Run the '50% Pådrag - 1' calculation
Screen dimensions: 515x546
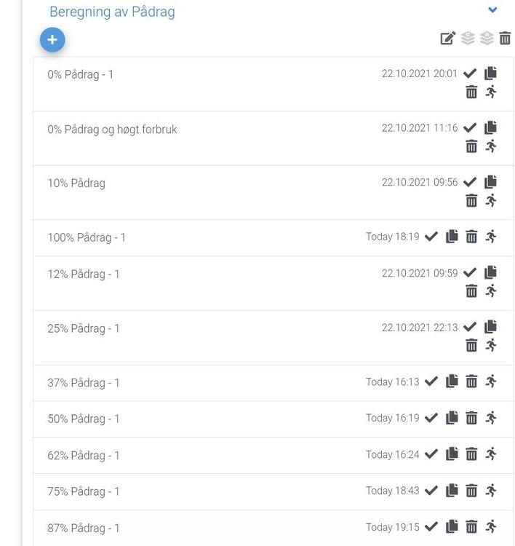(491, 418)
